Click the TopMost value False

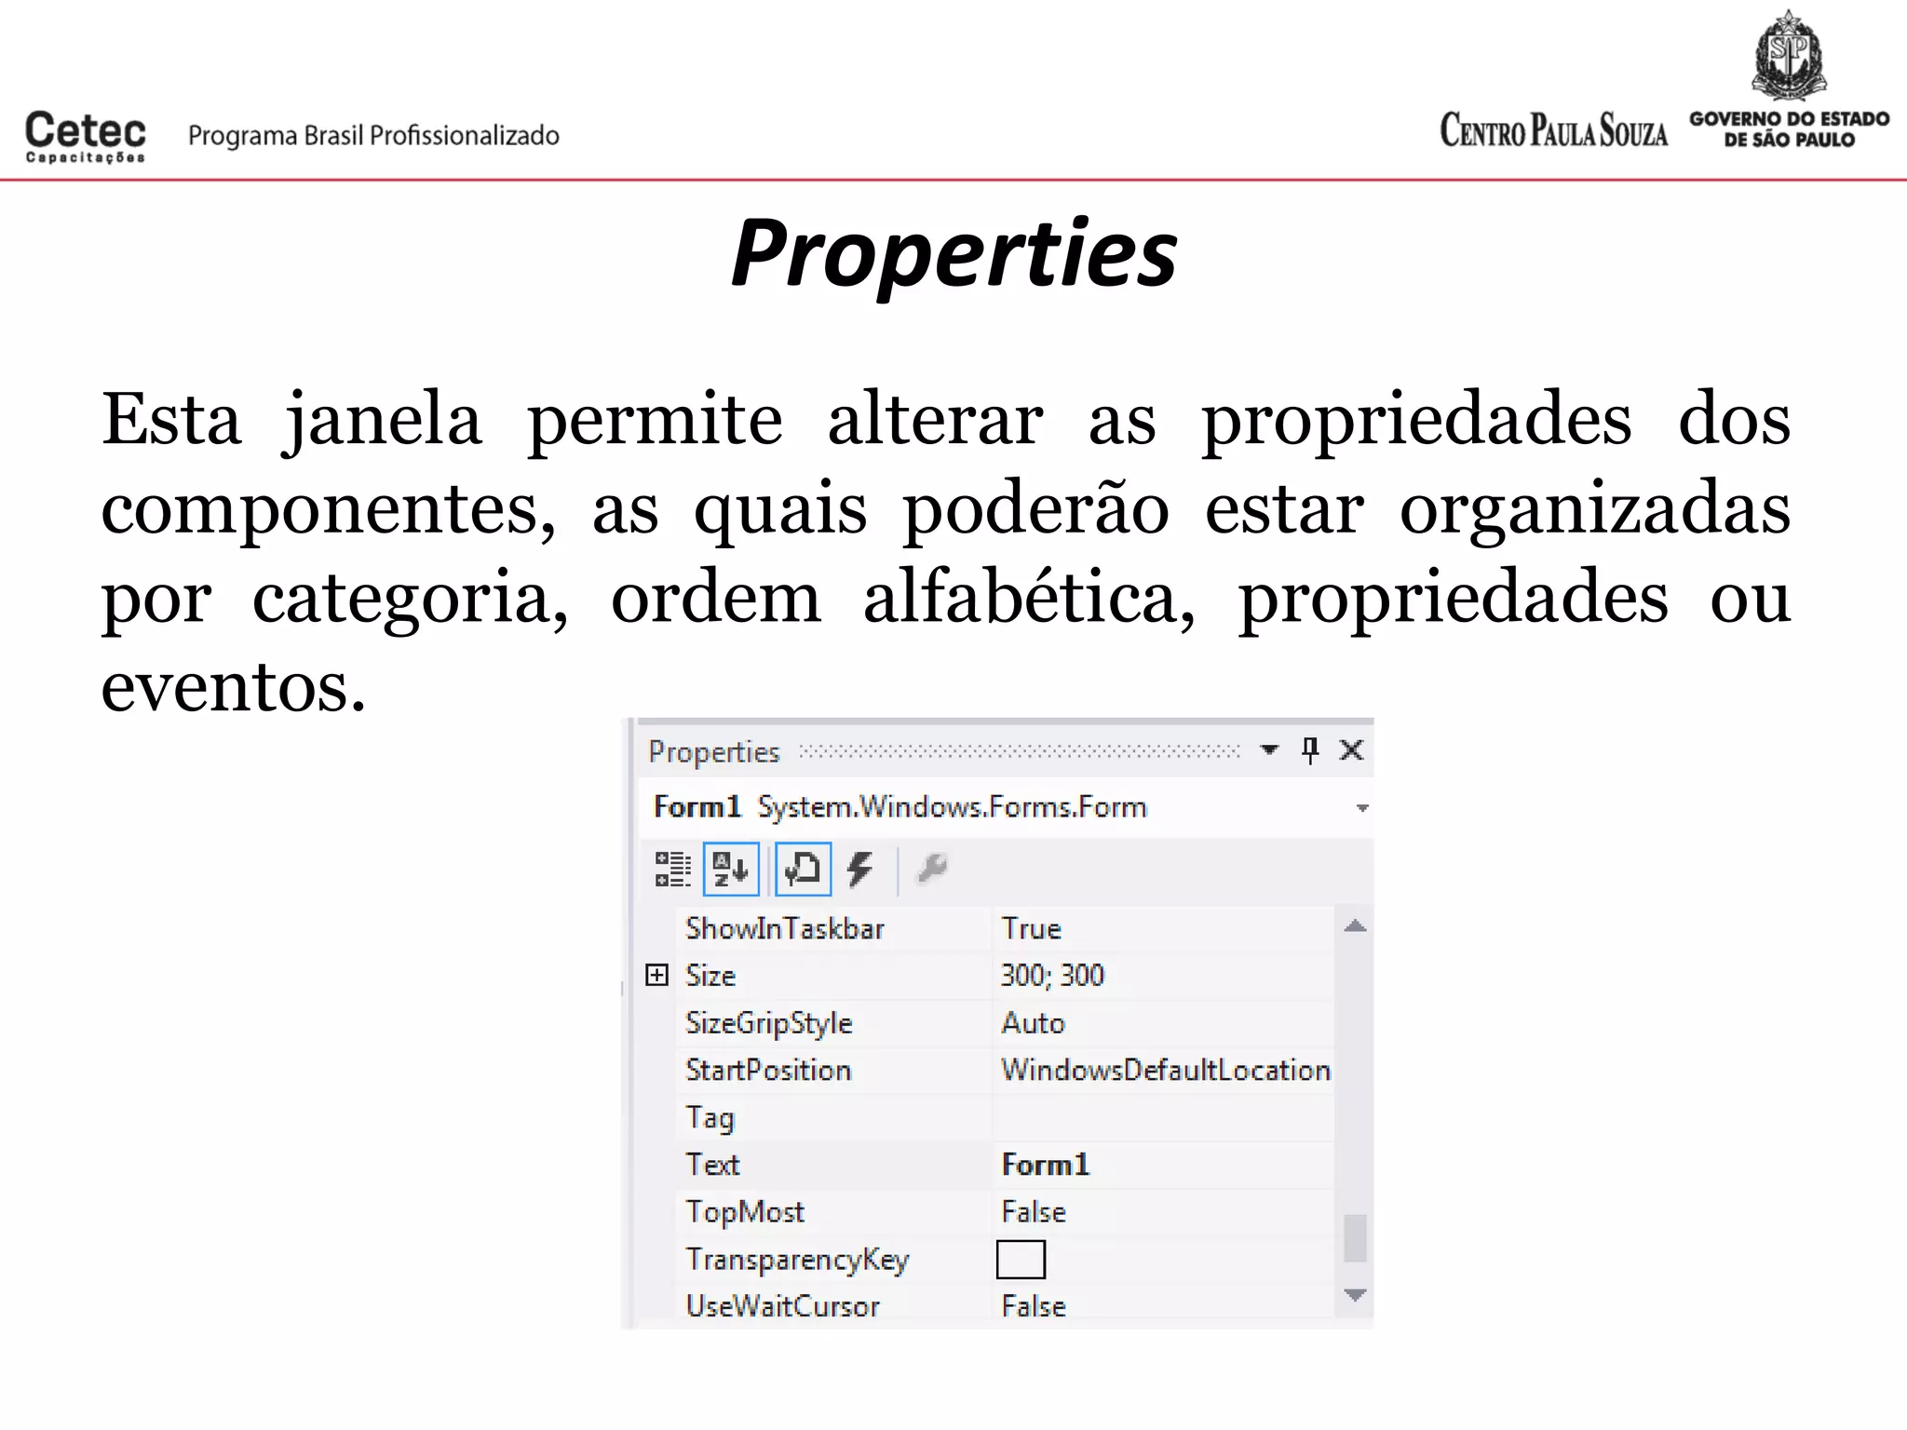coord(1034,1212)
